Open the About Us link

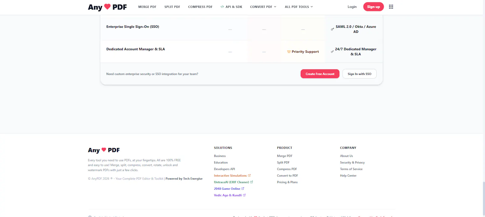tap(346, 156)
